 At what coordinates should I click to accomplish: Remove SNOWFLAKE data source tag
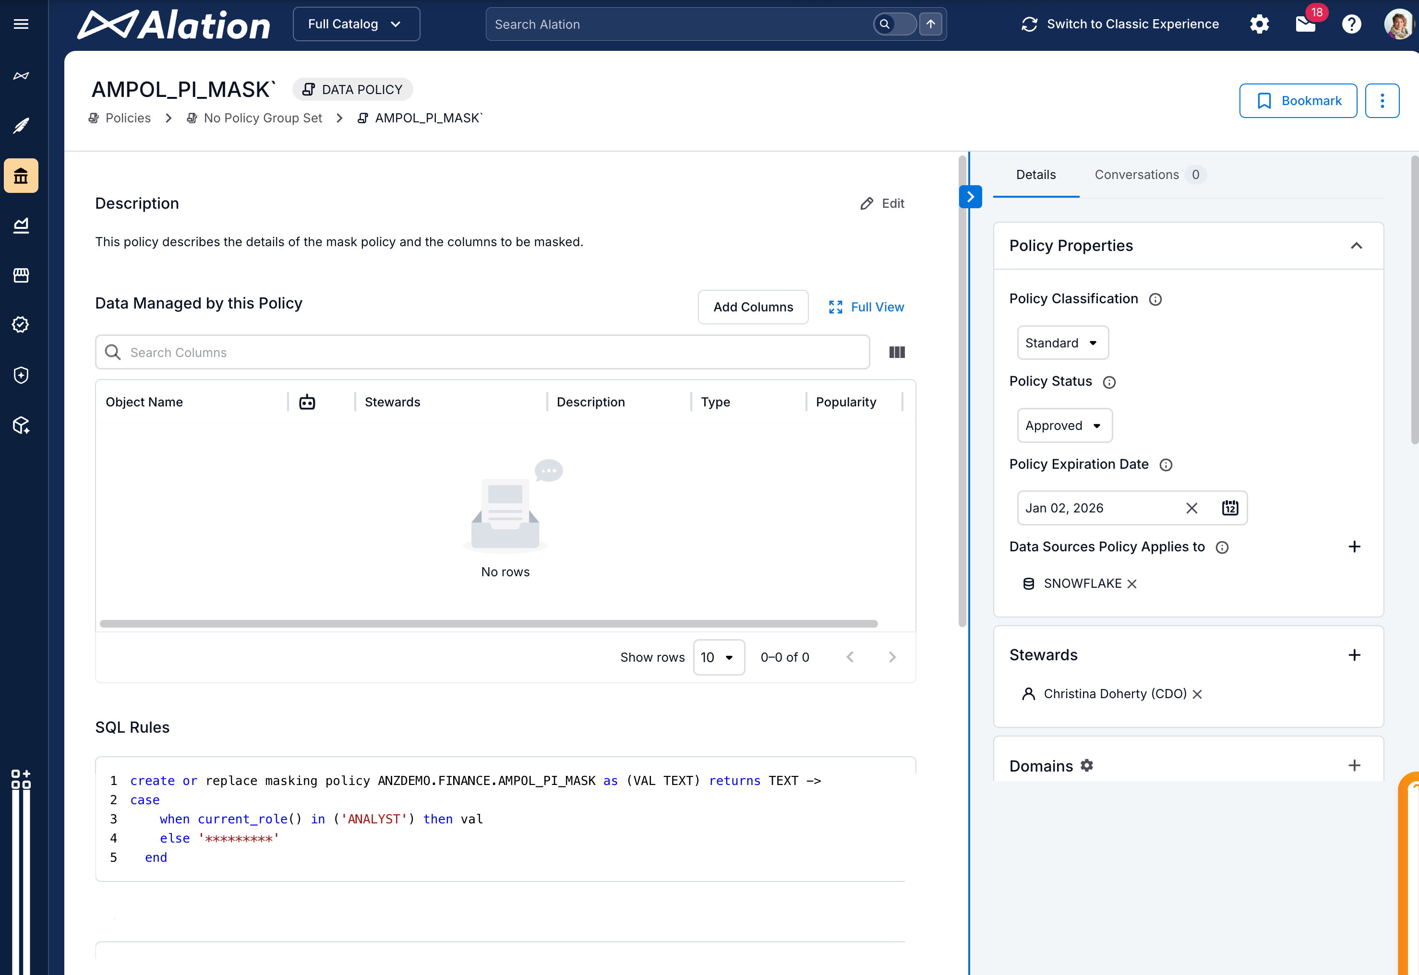coord(1132,584)
